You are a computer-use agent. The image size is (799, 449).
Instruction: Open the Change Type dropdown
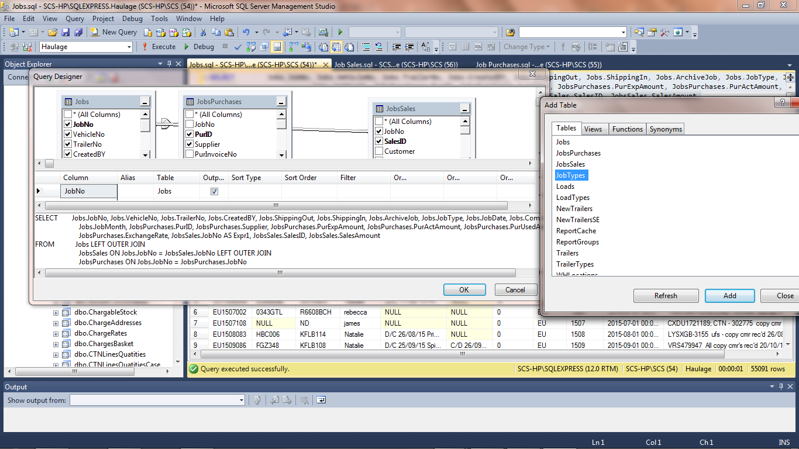click(x=526, y=47)
